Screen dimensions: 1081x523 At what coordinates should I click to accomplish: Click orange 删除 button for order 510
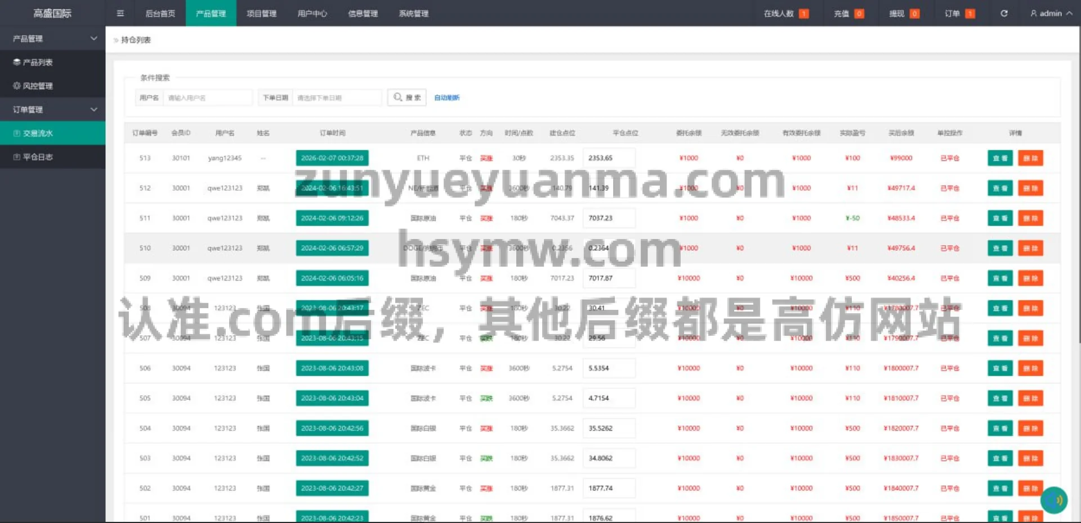1030,248
